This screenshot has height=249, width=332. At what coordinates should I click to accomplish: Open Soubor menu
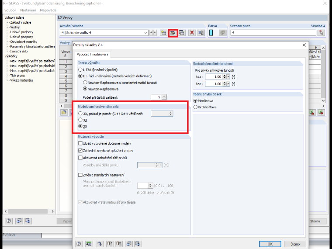(x=10, y=10)
